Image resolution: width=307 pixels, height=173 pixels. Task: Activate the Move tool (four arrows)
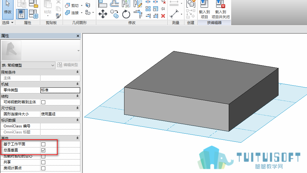click(x=103, y=14)
